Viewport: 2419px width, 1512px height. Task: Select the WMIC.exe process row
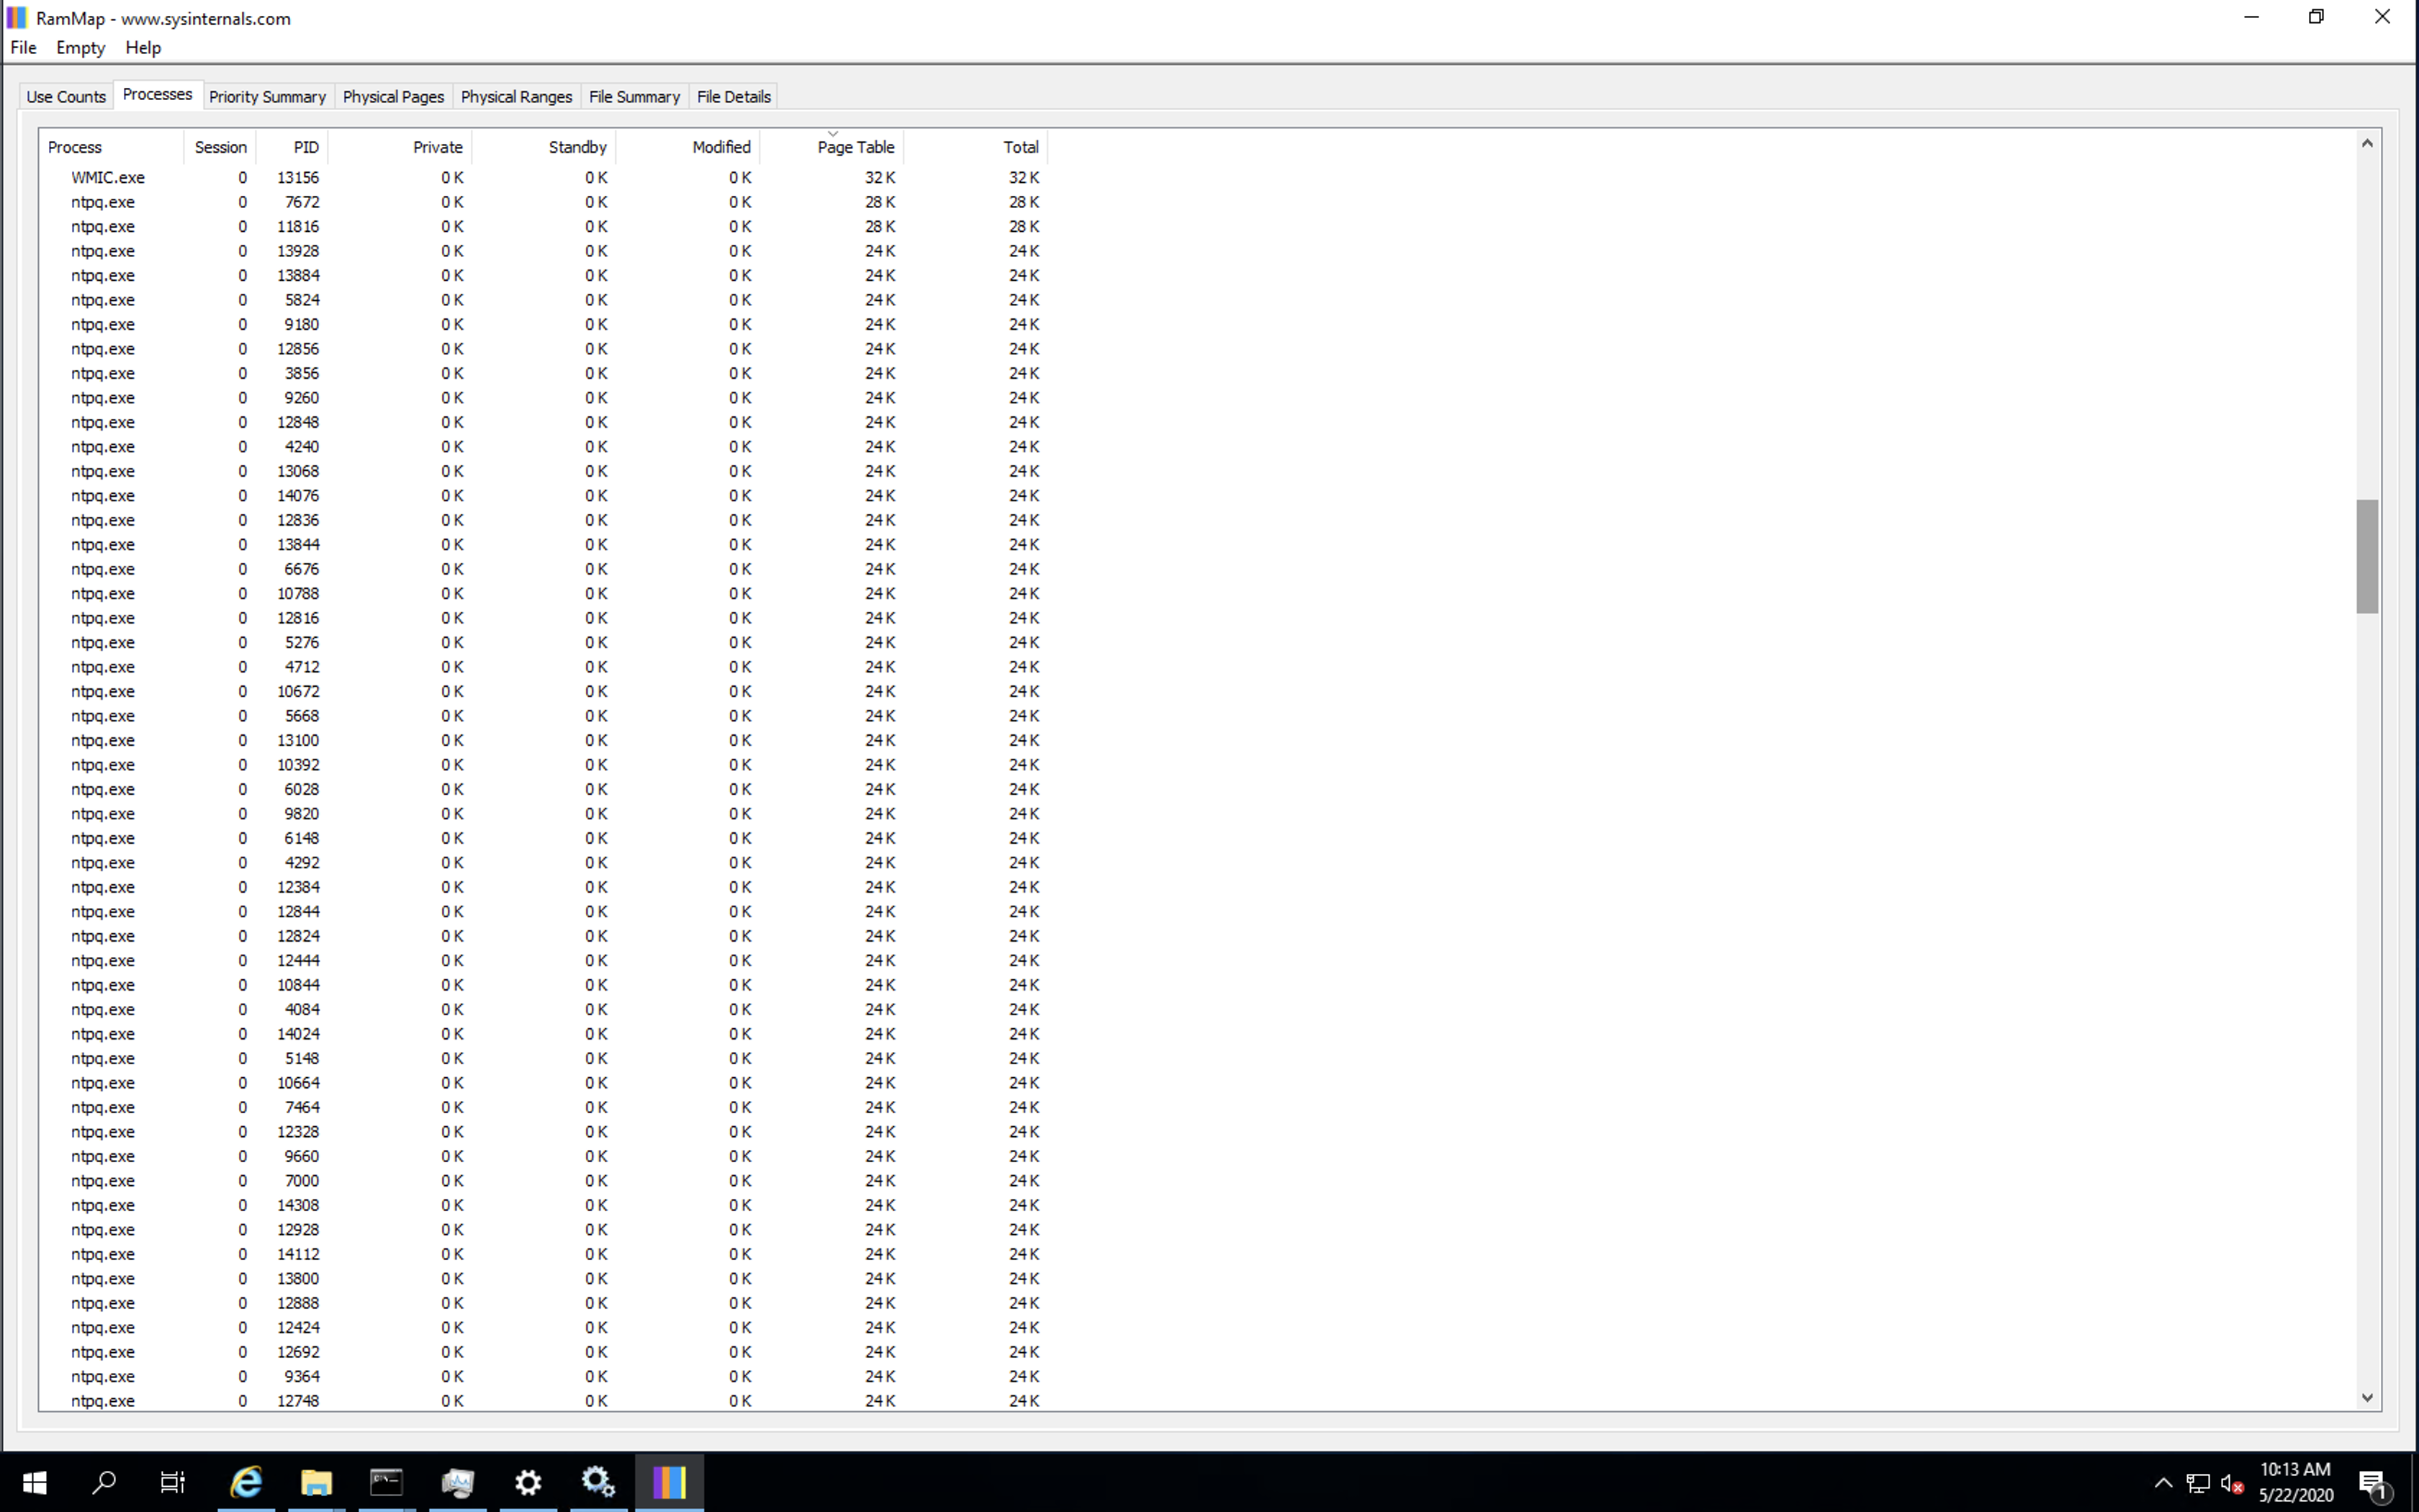[x=545, y=177]
